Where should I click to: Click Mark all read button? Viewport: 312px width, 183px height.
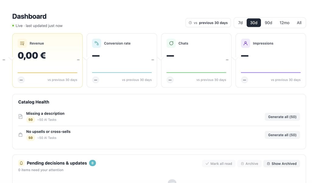(219, 164)
